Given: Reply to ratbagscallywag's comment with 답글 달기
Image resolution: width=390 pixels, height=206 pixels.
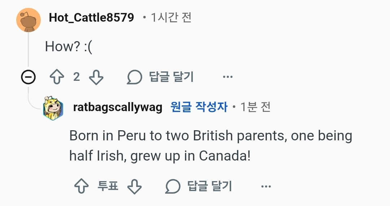Looking at the screenshot, I should coord(199,187).
